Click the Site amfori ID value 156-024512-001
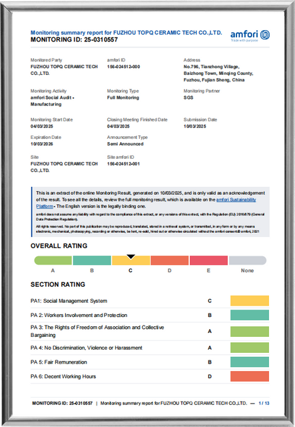Image resolution: width=295 pixels, height=427 pixels. tap(123, 164)
